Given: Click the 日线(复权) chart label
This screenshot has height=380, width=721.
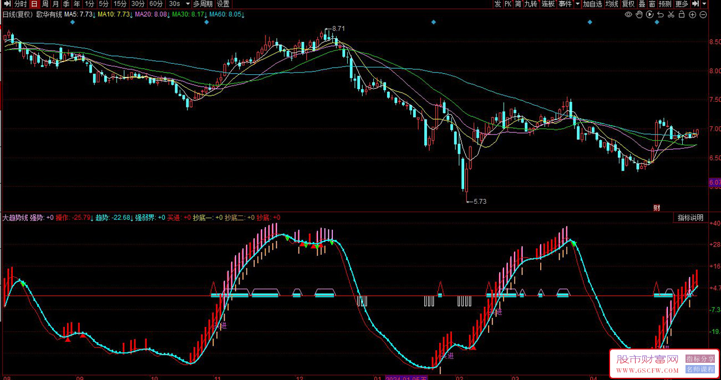Looking at the screenshot, I should pos(18,15).
